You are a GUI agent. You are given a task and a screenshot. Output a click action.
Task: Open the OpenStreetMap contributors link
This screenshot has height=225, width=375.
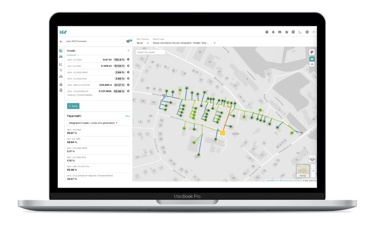(292, 180)
